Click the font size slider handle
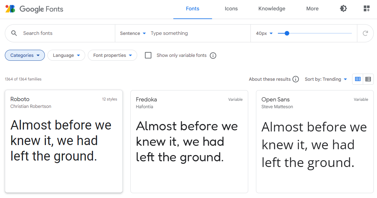 click(x=287, y=33)
